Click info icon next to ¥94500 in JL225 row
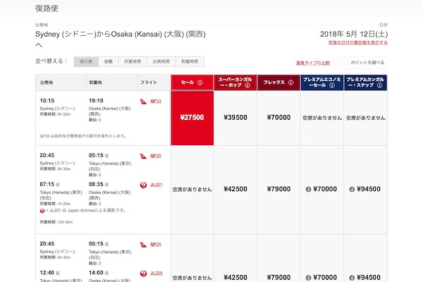 352,278
